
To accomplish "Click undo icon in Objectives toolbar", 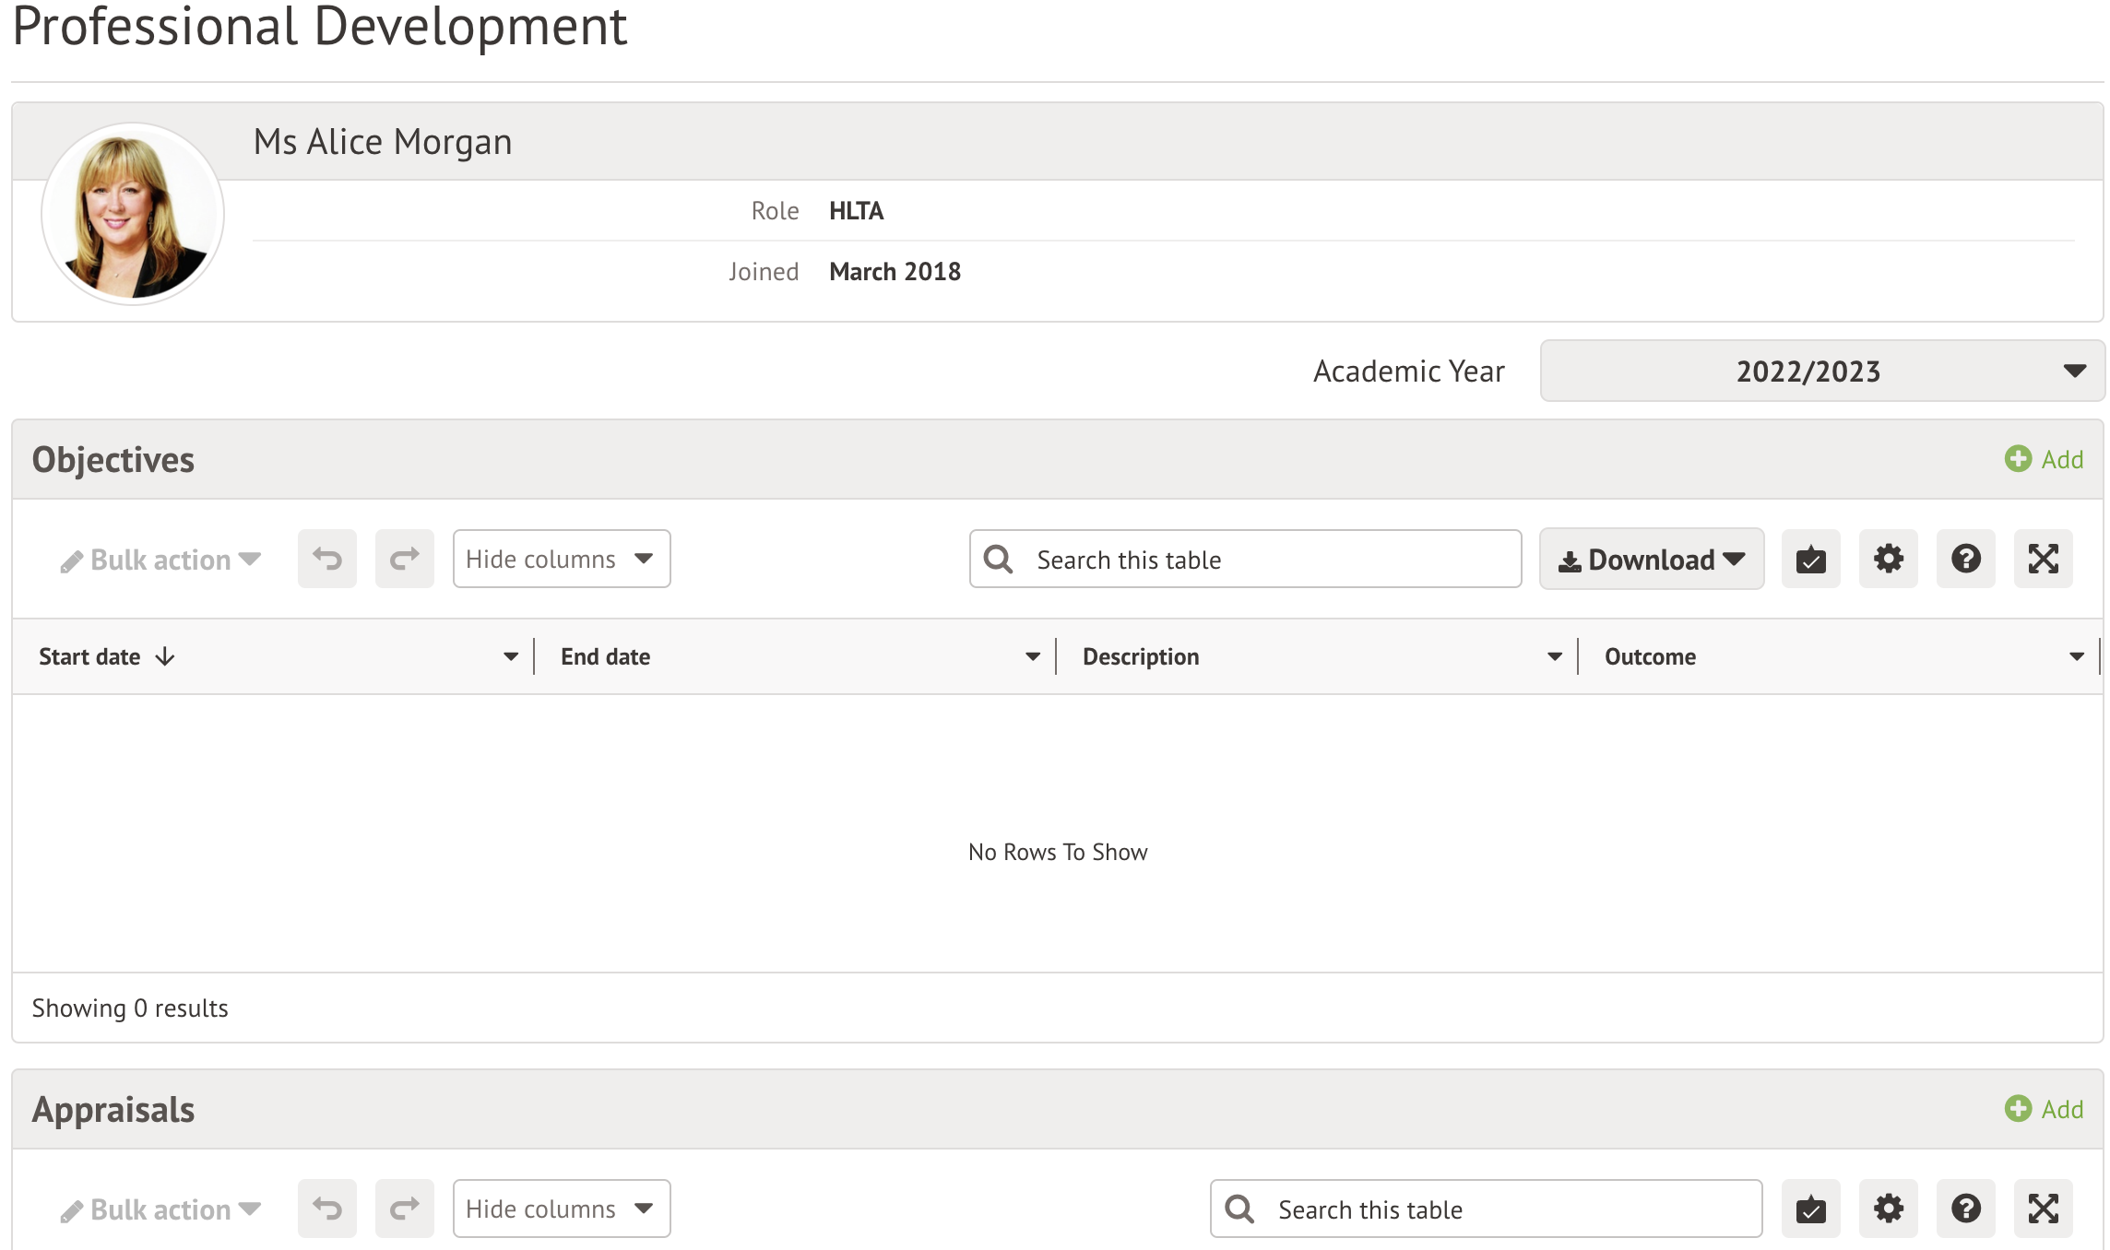I will click(326, 559).
